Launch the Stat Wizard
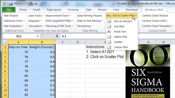Screen dimensions: 175x98 point(11,16)
